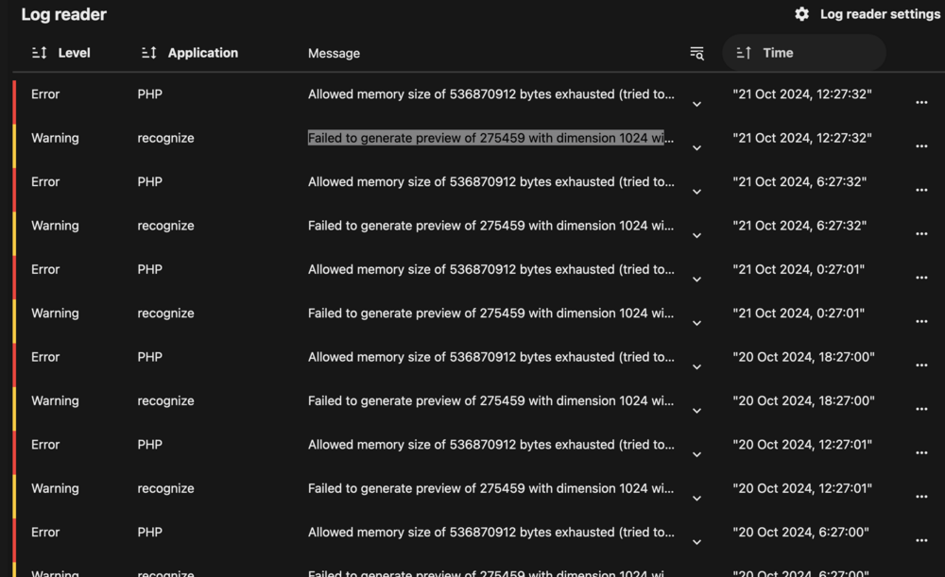Click Error level cell at 21 Oct 12:27:32
945x577 pixels.
[45, 93]
